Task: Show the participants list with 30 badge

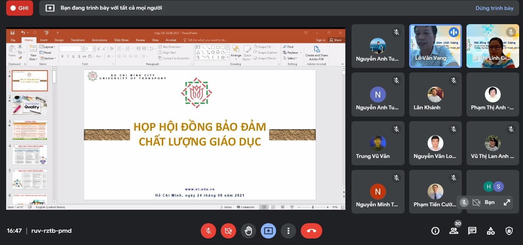Action: click(x=454, y=231)
